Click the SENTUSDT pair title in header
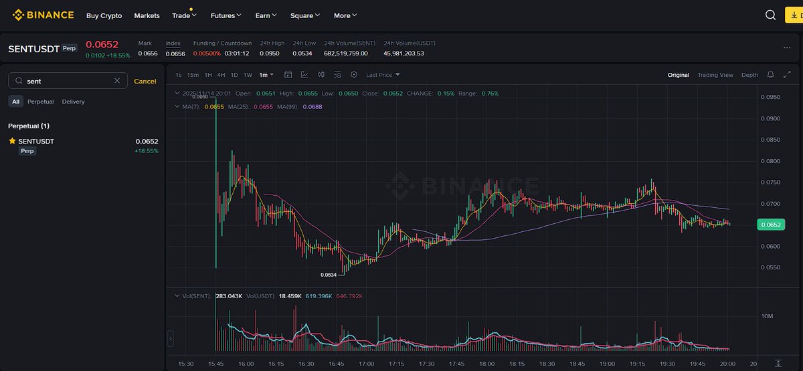 pos(33,49)
